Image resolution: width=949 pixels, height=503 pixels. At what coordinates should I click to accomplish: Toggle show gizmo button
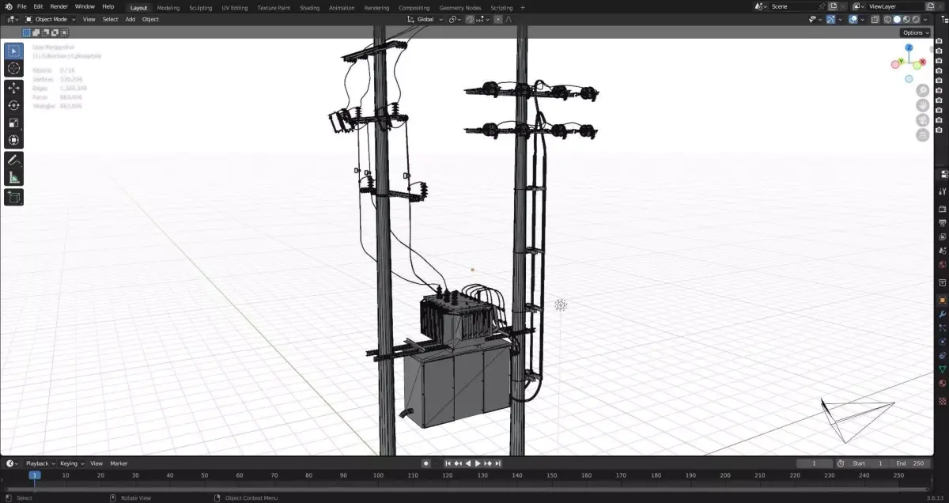click(832, 19)
